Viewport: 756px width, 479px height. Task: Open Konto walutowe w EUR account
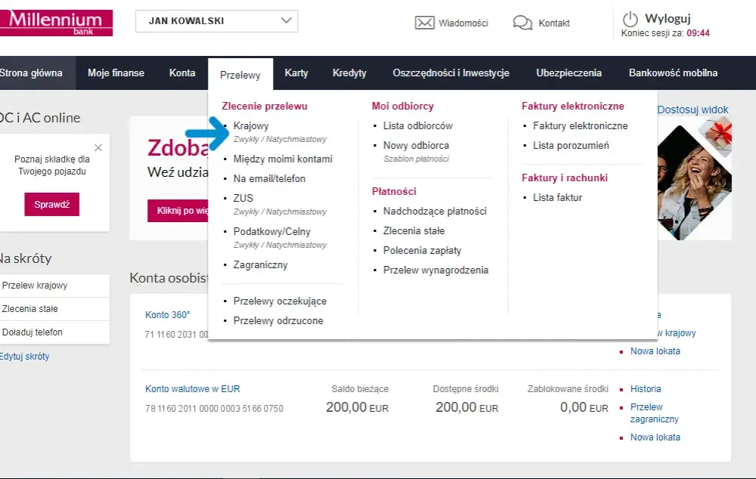[x=192, y=389]
